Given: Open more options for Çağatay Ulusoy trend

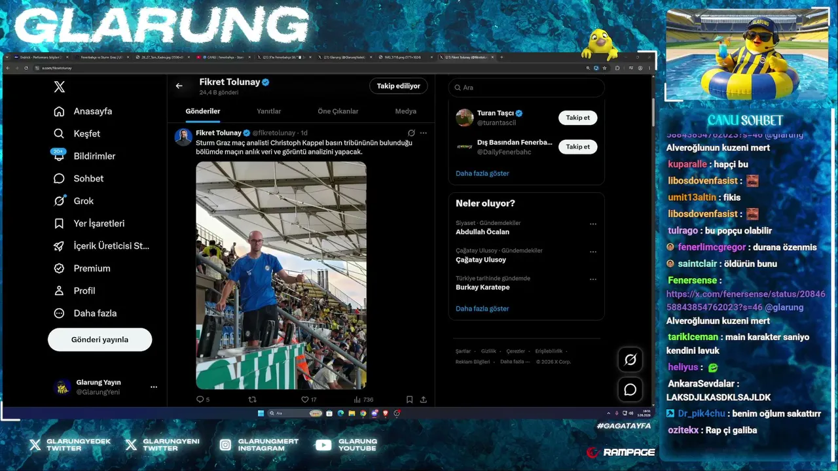Looking at the screenshot, I should click(x=593, y=252).
